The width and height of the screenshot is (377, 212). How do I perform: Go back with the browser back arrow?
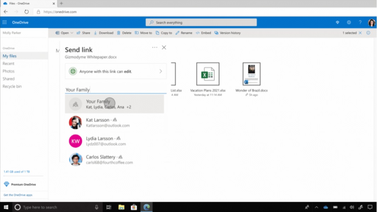click(6, 12)
